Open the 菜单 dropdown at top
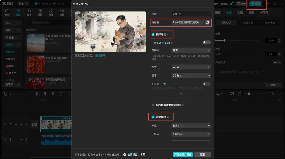The height and width of the screenshot is (159, 285). click(23, 4)
